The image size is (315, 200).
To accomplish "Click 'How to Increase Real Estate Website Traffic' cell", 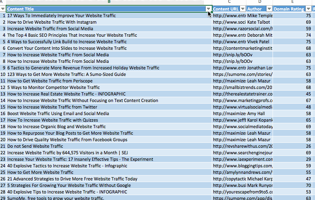I will (x=109, y=94).
